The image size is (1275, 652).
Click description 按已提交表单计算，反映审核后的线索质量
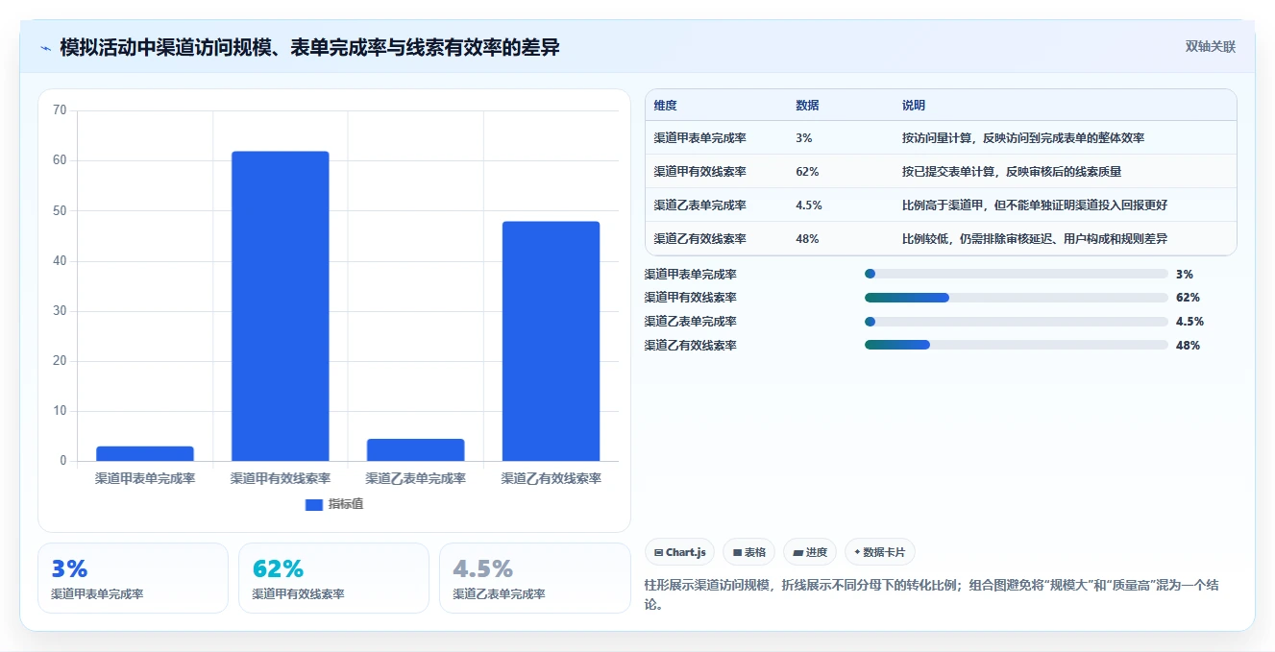click(1012, 172)
